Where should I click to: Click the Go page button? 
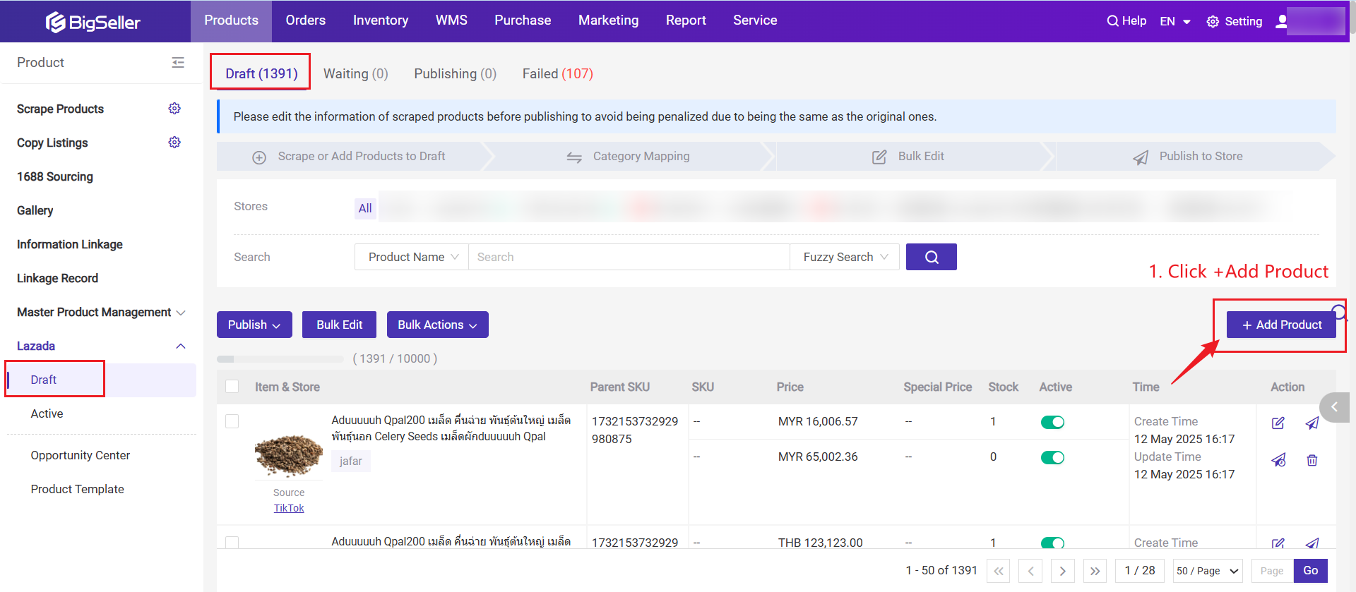click(1311, 571)
